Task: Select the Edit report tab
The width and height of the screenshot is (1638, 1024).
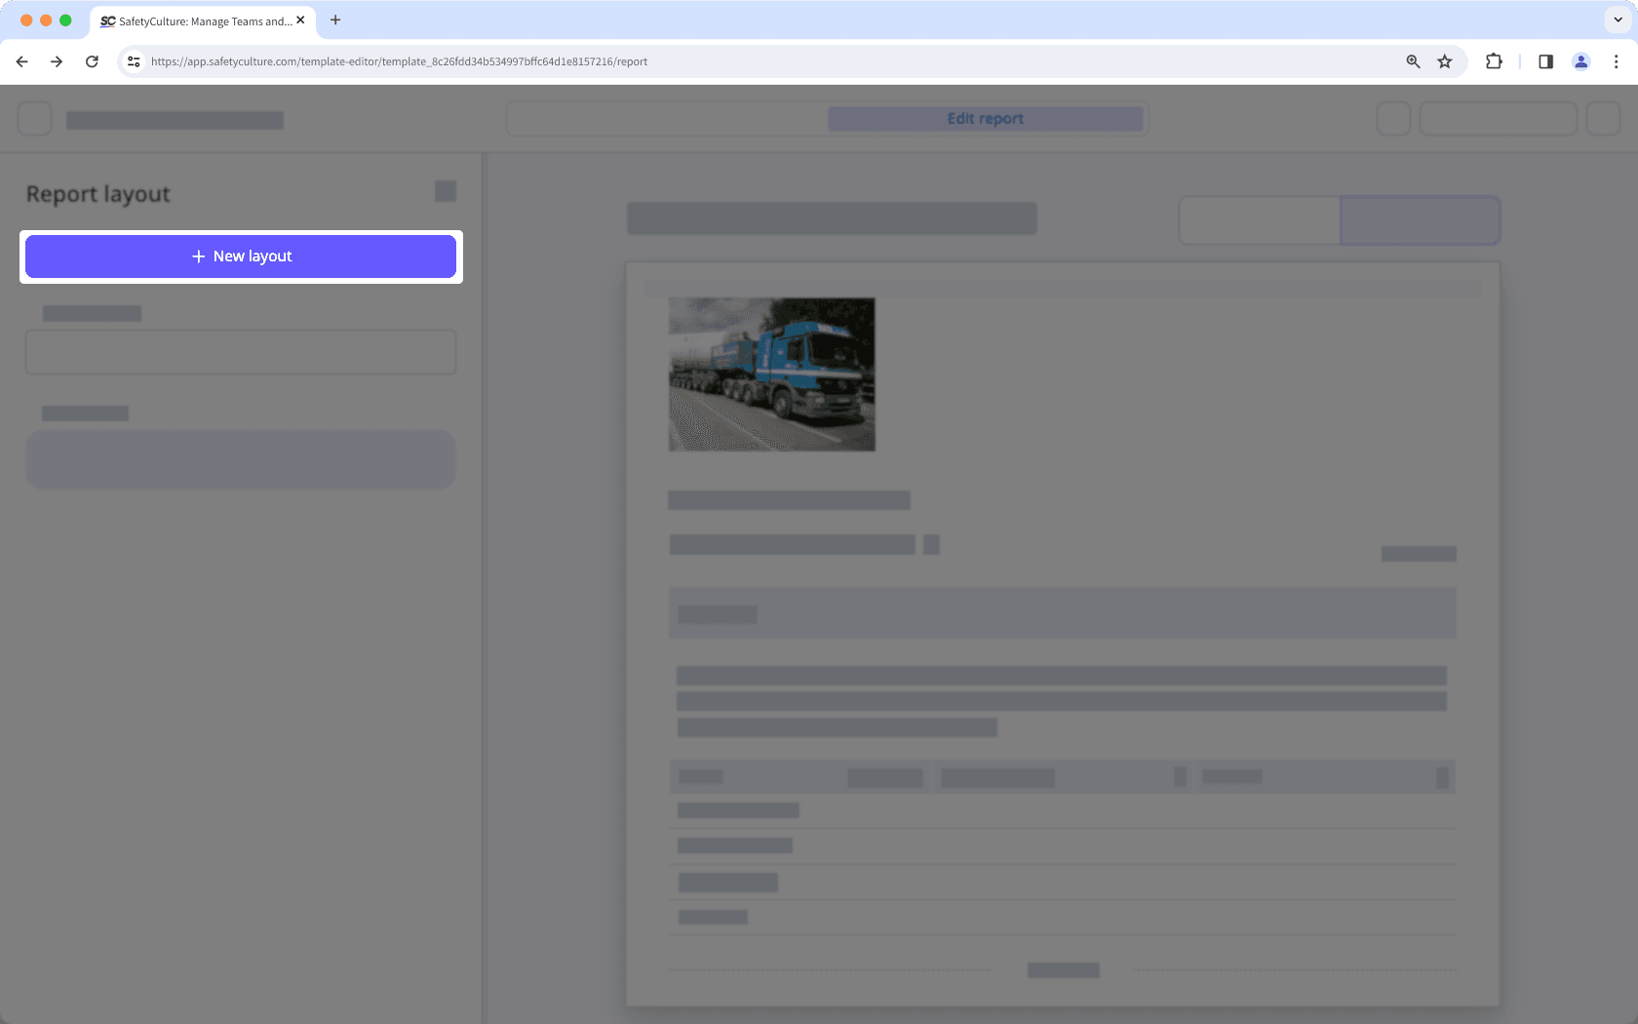Action: click(x=984, y=118)
